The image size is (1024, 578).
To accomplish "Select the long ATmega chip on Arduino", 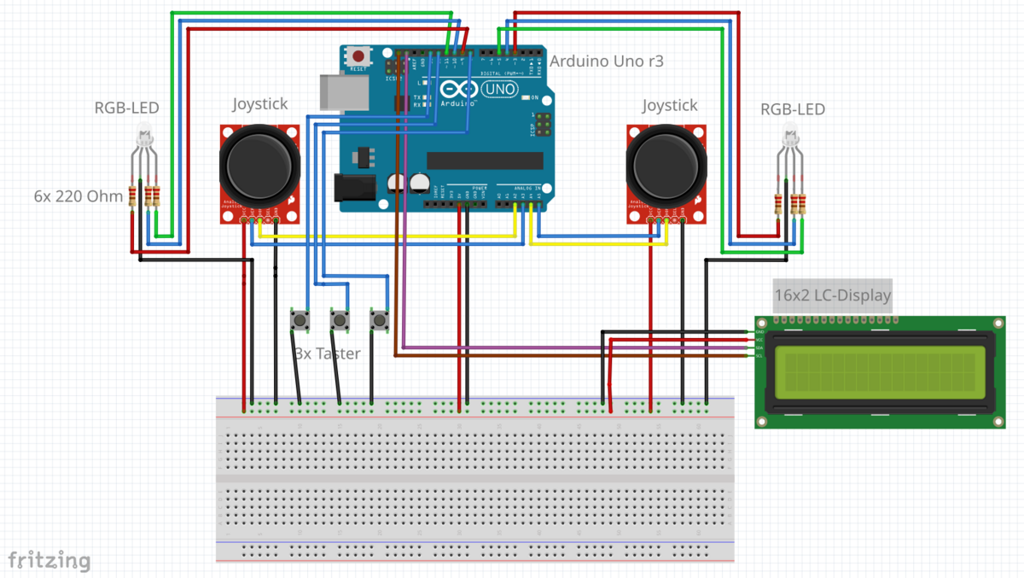I will [x=485, y=161].
